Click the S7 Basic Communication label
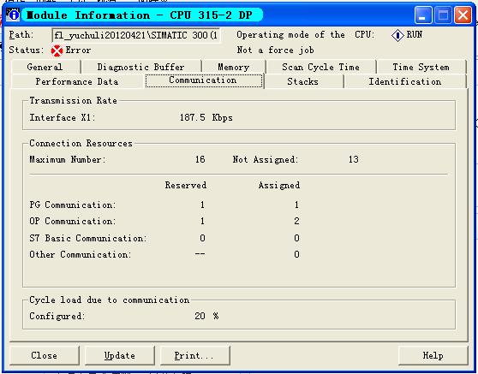The image size is (478, 374). (88, 238)
